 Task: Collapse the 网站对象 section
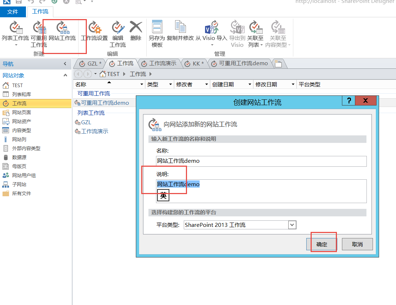(x=65, y=75)
